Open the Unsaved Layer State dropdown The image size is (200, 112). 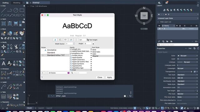(178, 18)
